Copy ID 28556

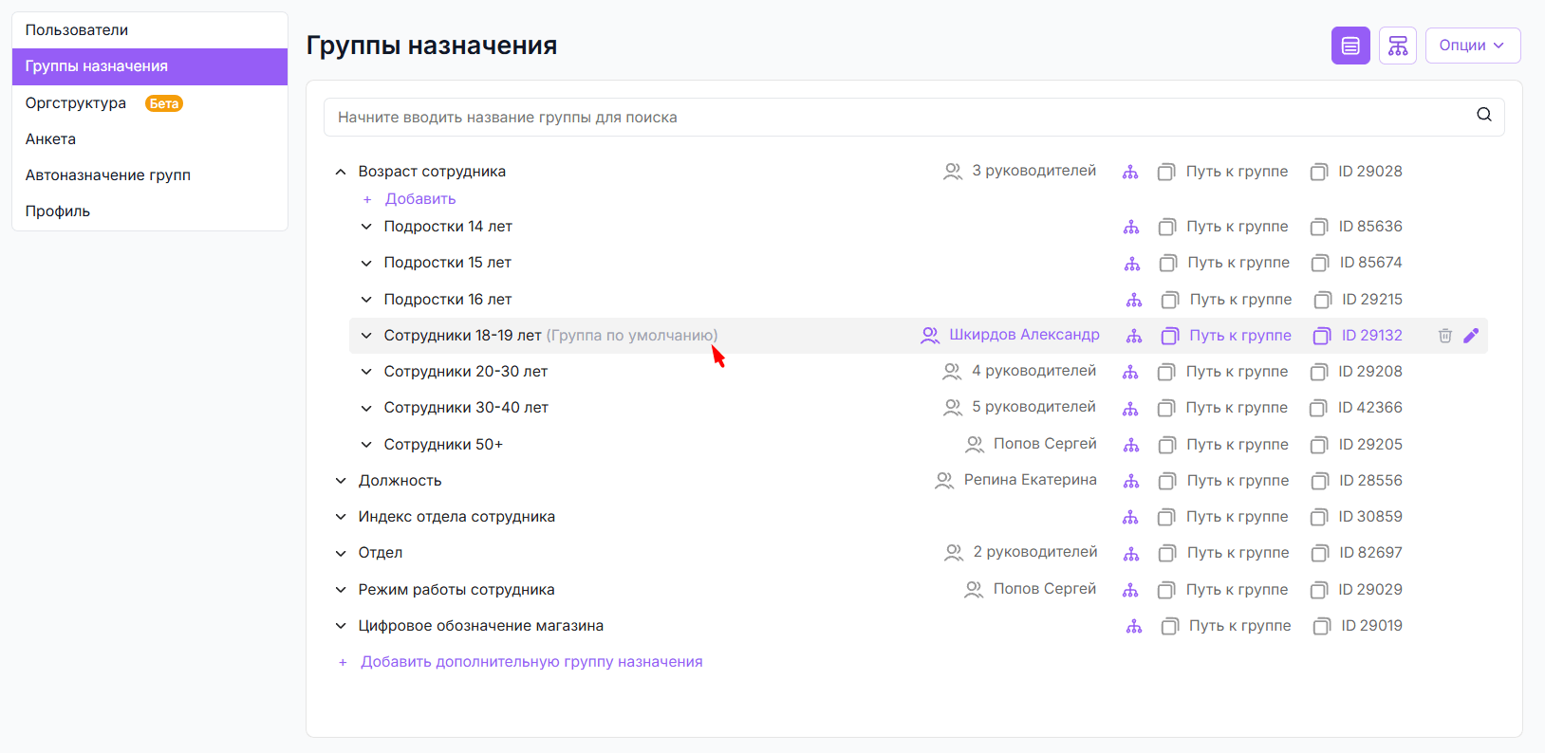(1357, 482)
